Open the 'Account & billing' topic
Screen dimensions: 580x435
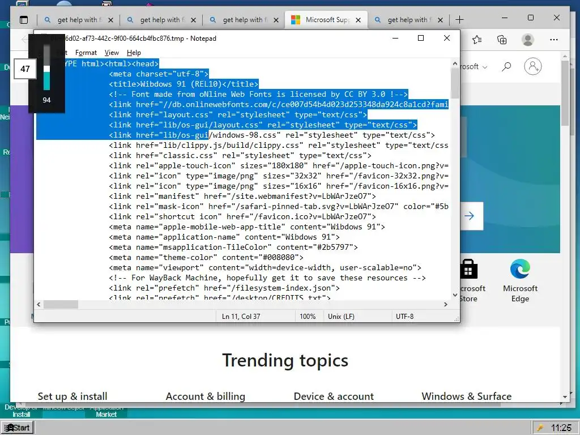click(x=205, y=396)
